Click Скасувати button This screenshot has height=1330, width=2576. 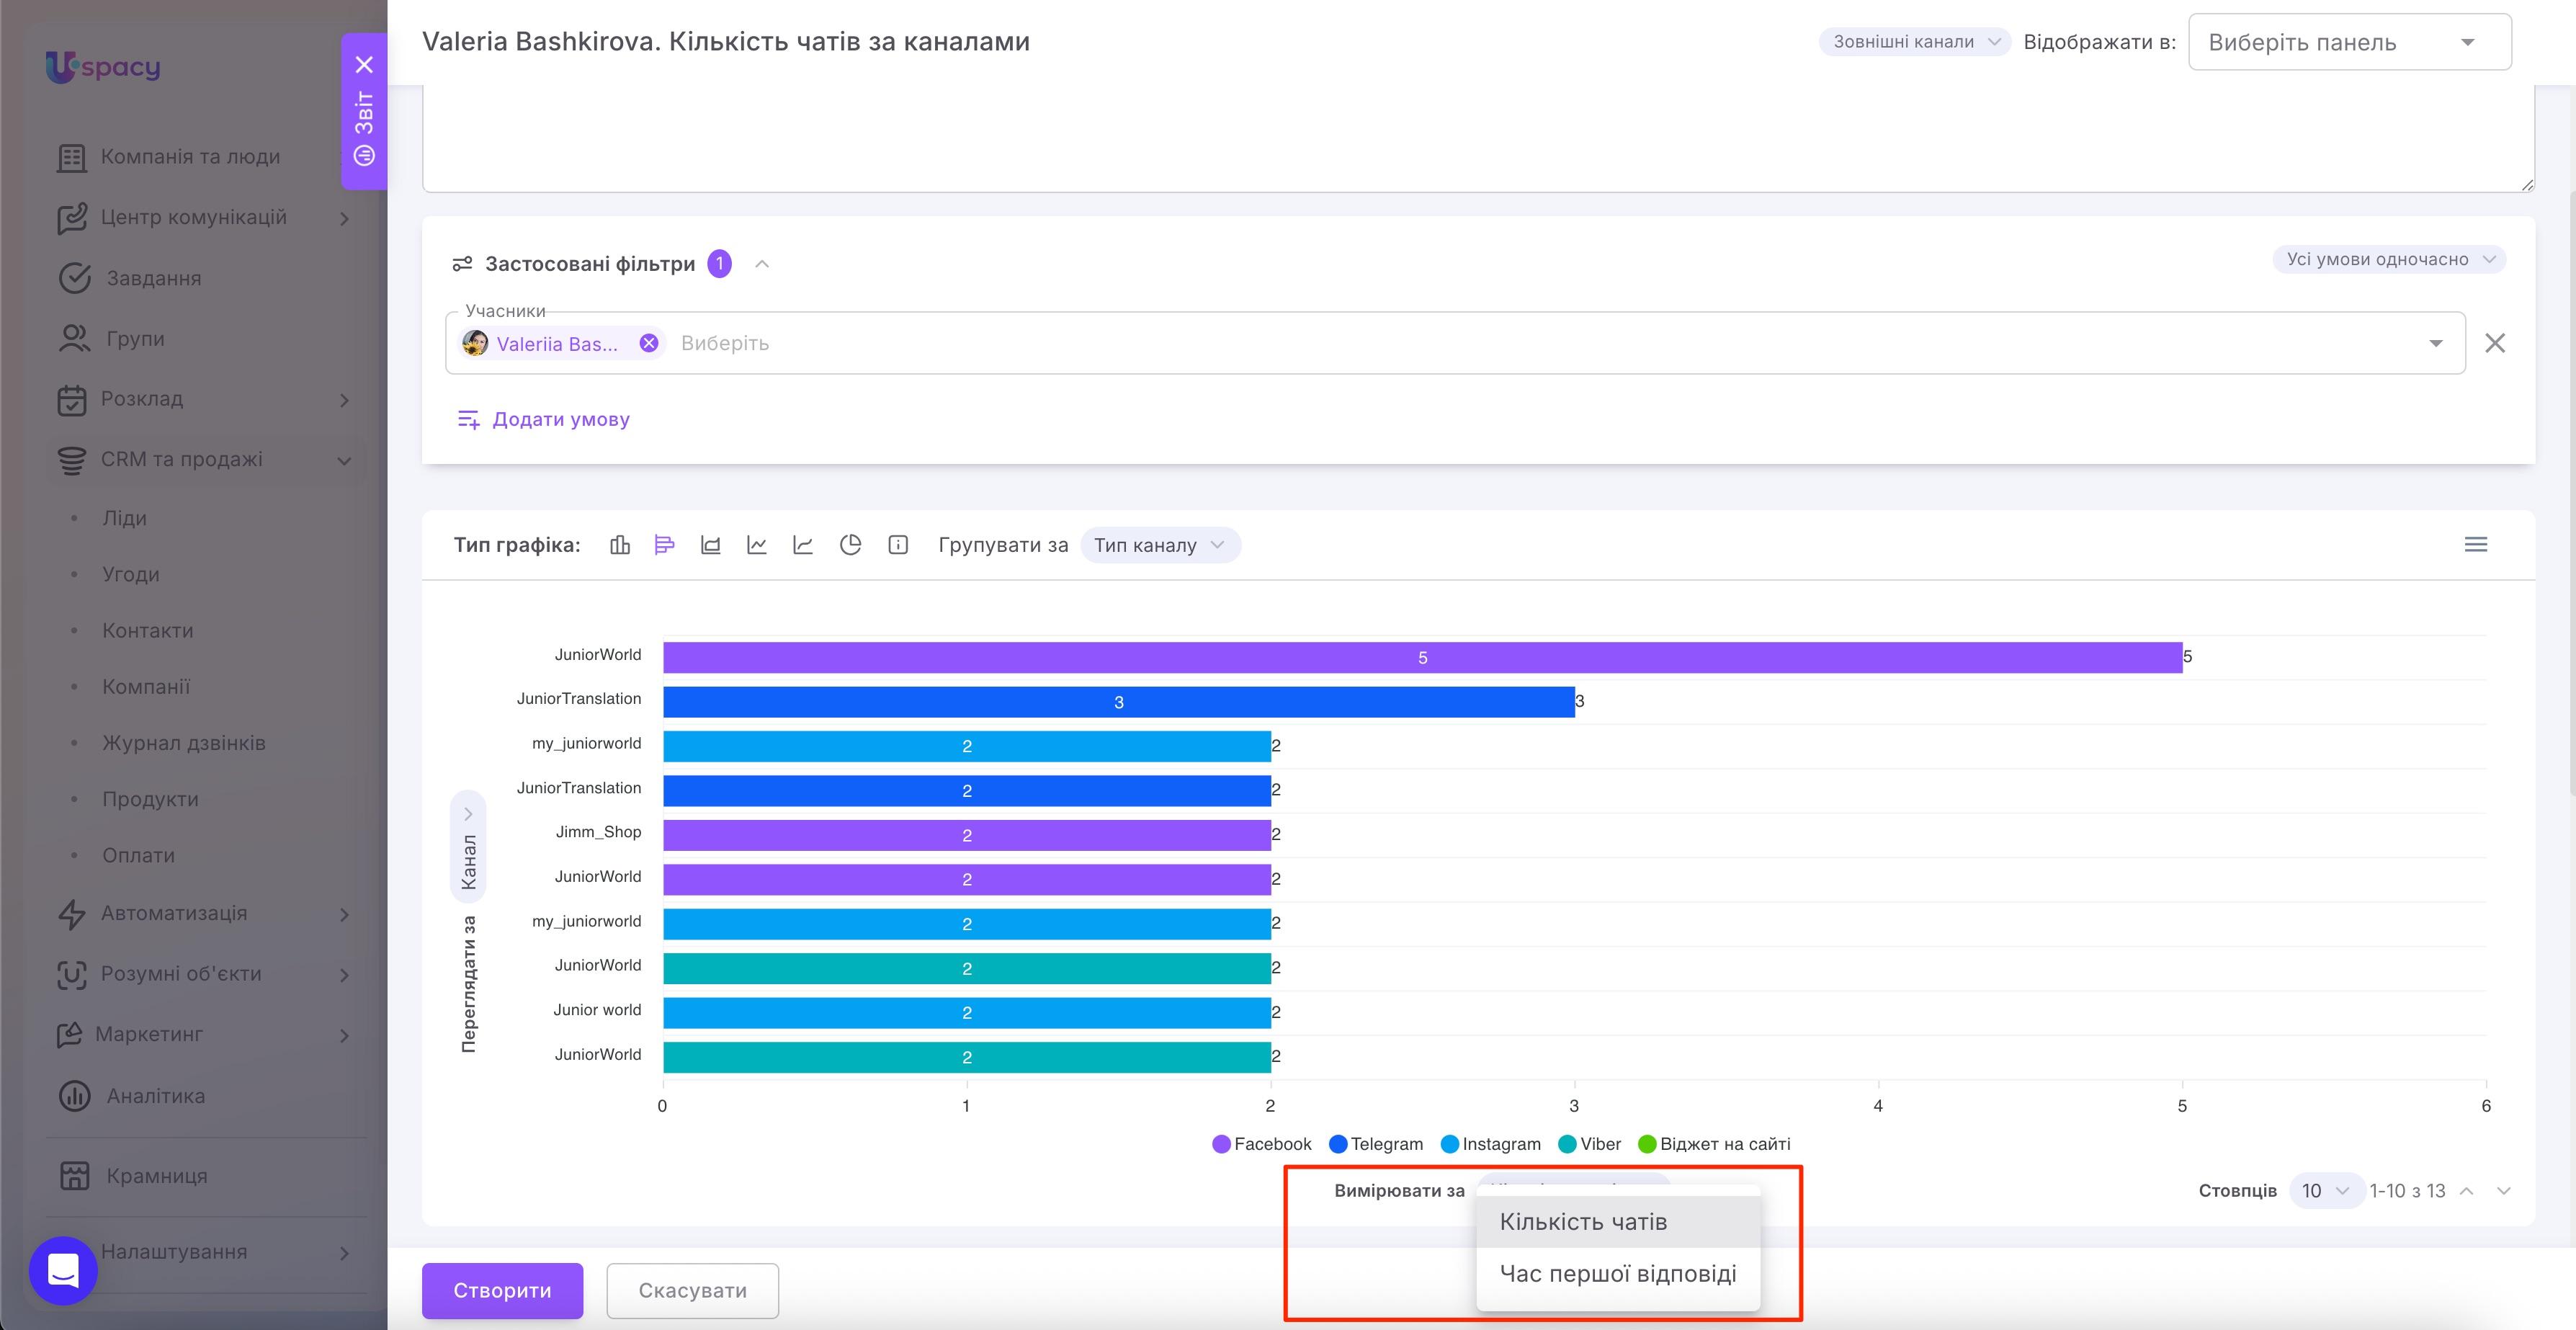(x=692, y=1291)
